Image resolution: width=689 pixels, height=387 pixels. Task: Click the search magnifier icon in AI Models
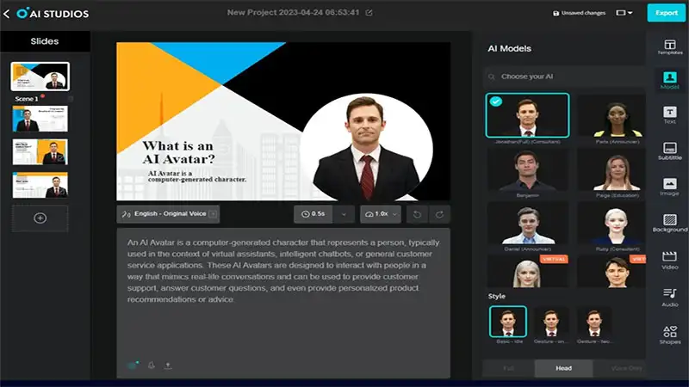(491, 77)
